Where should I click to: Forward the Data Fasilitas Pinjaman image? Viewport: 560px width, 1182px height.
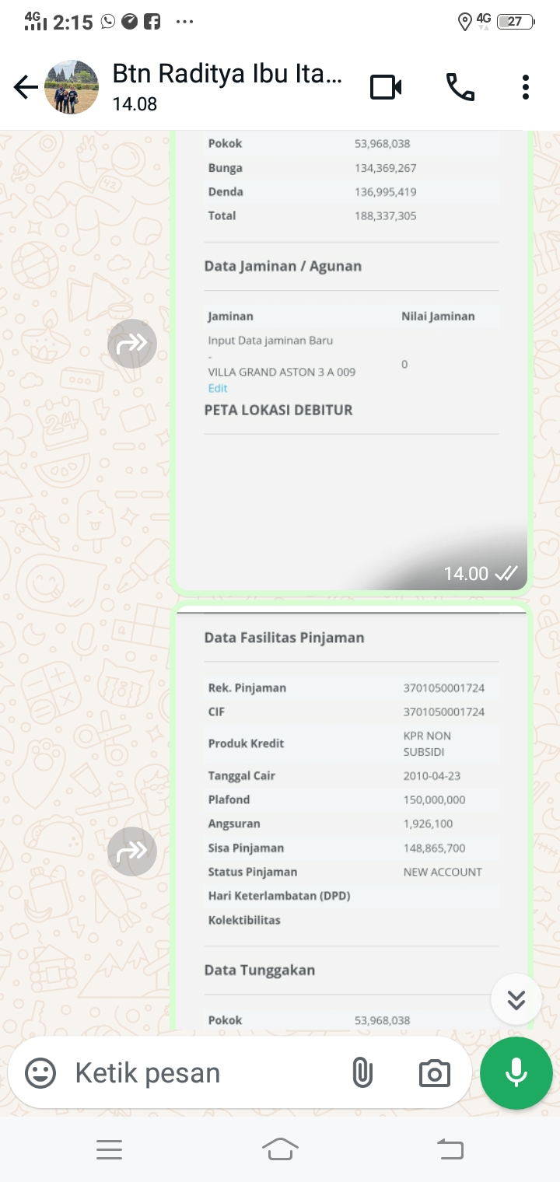coord(132,852)
